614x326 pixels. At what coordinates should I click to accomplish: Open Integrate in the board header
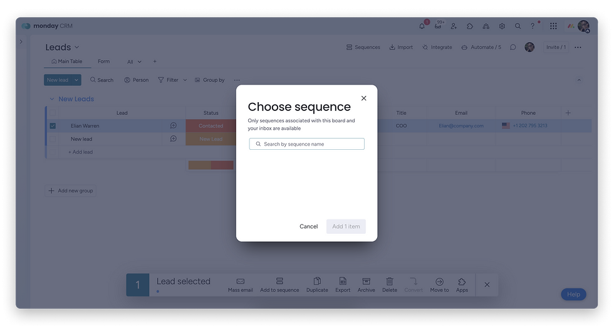437,47
